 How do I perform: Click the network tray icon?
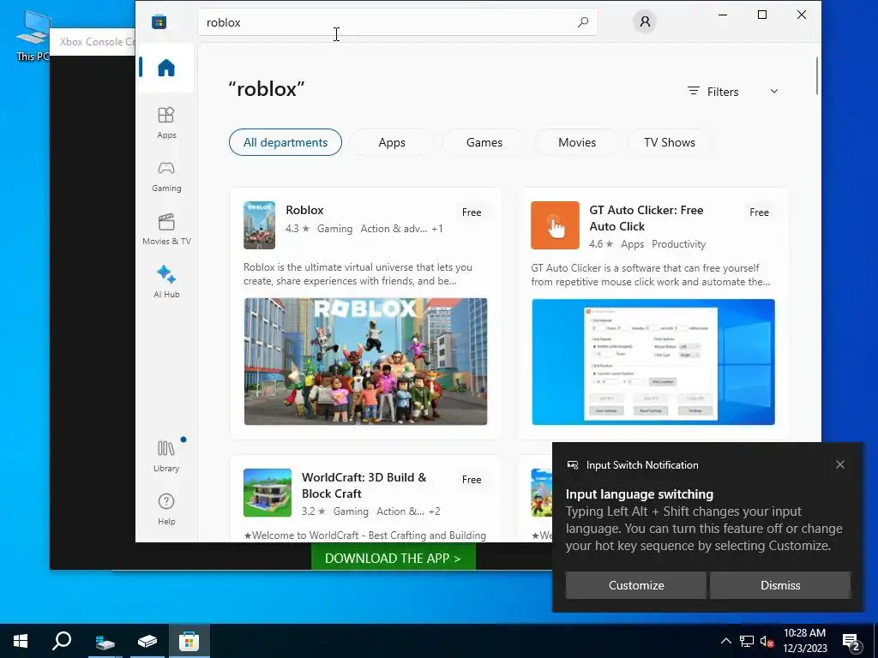click(x=747, y=641)
